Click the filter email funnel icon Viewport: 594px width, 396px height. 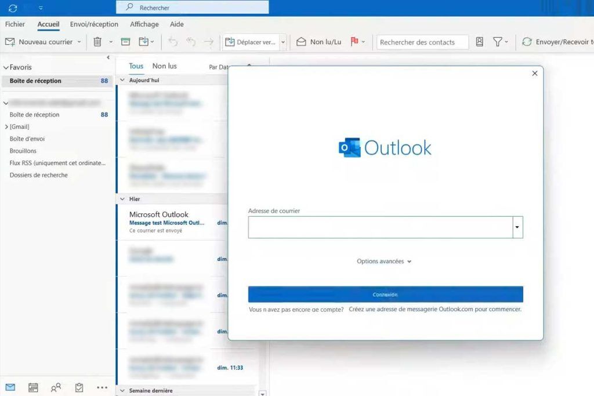pos(497,42)
